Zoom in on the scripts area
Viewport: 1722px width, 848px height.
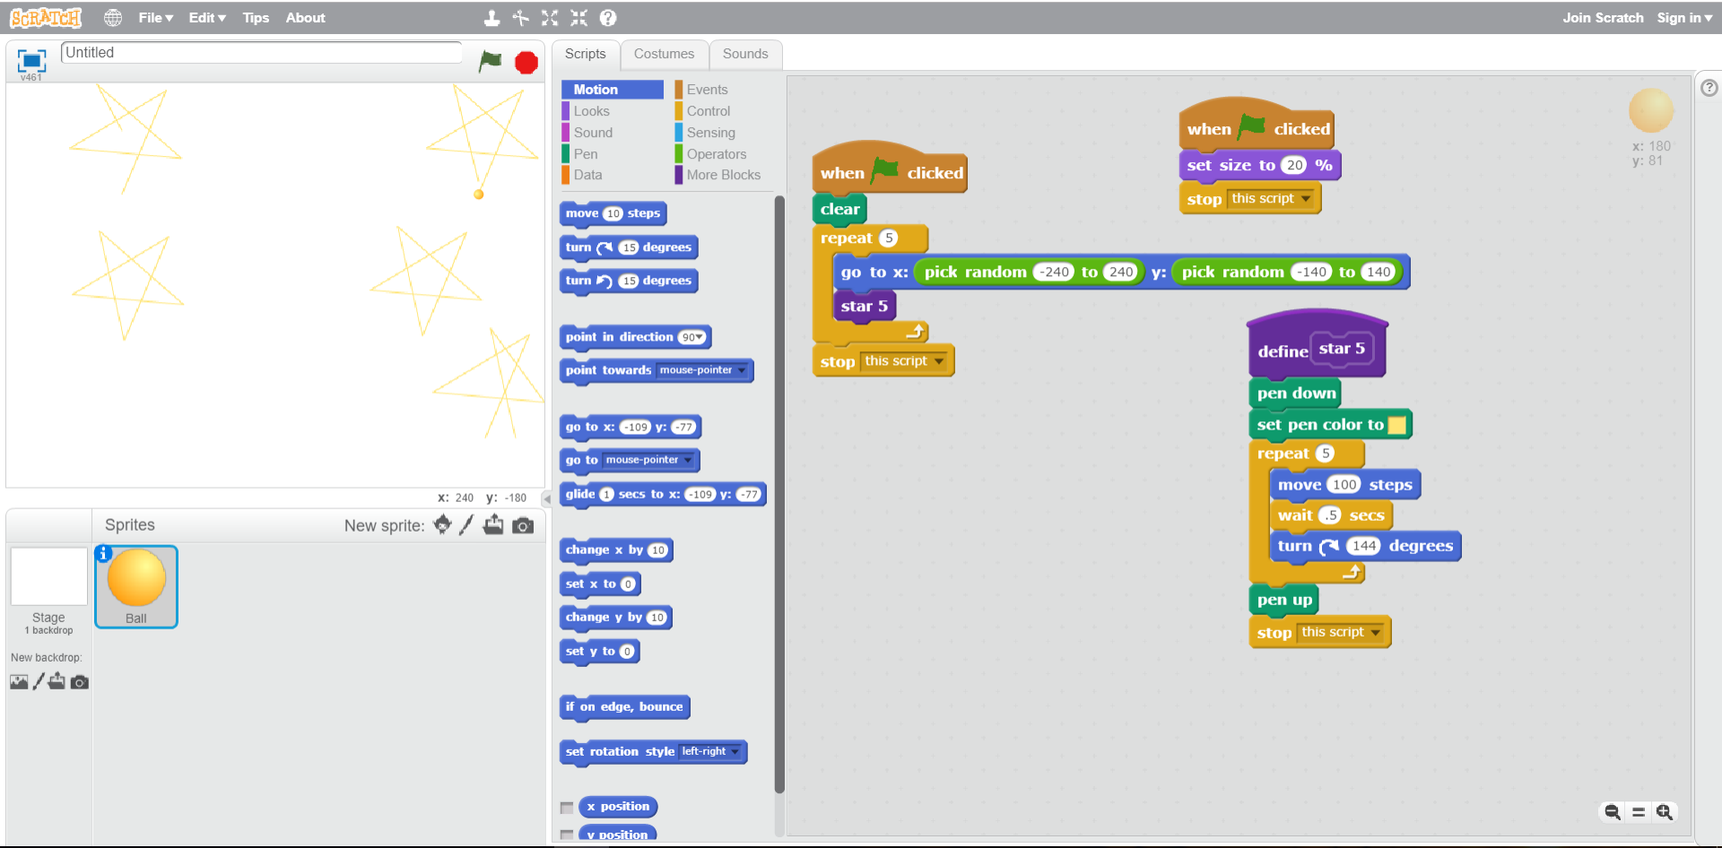[1665, 812]
